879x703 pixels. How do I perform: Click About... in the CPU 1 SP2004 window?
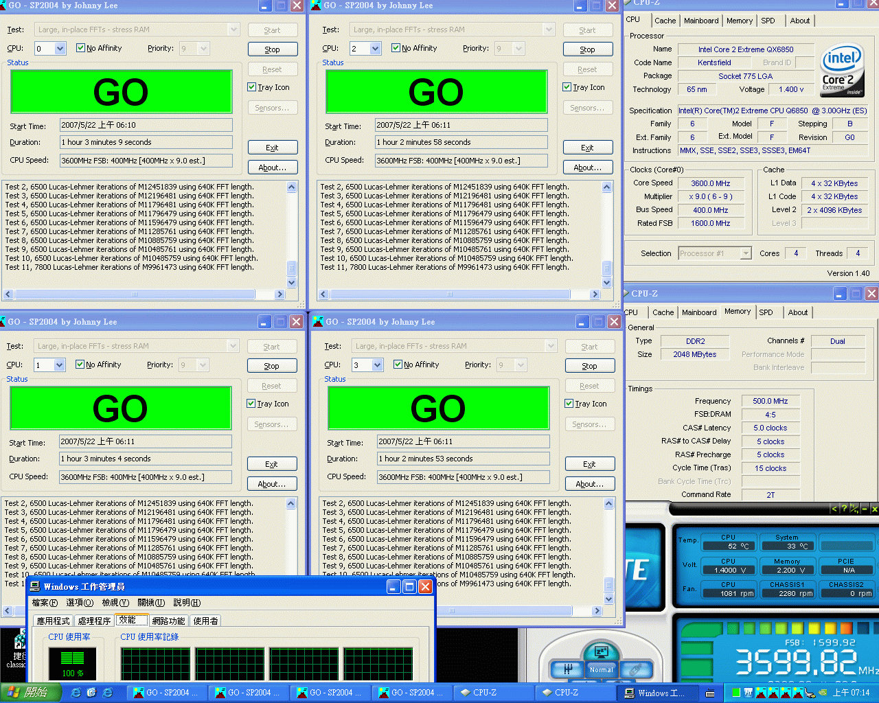(x=272, y=484)
